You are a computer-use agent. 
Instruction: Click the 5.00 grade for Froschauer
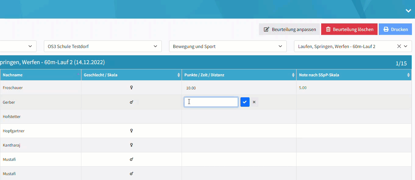pos(303,88)
